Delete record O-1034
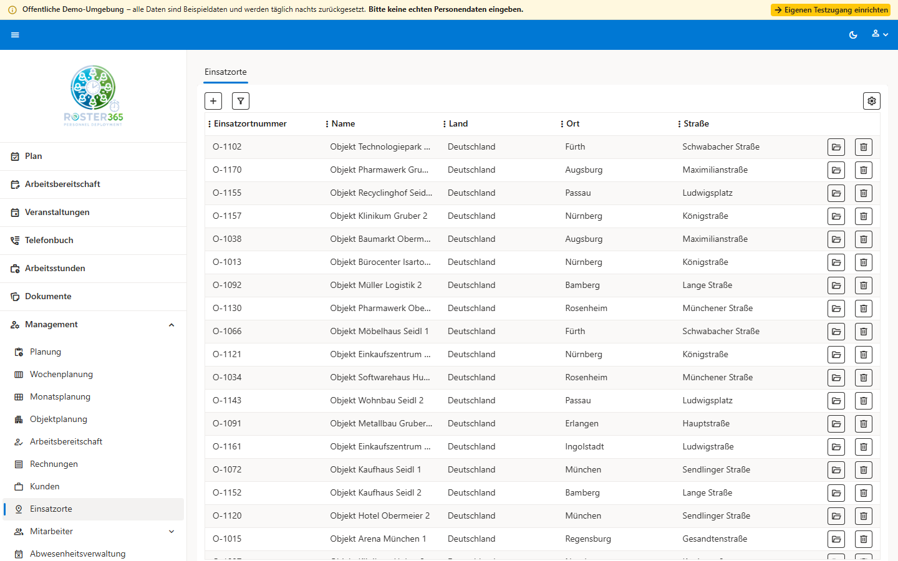The height and width of the screenshot is (561, 898). [x=864, y=378]
